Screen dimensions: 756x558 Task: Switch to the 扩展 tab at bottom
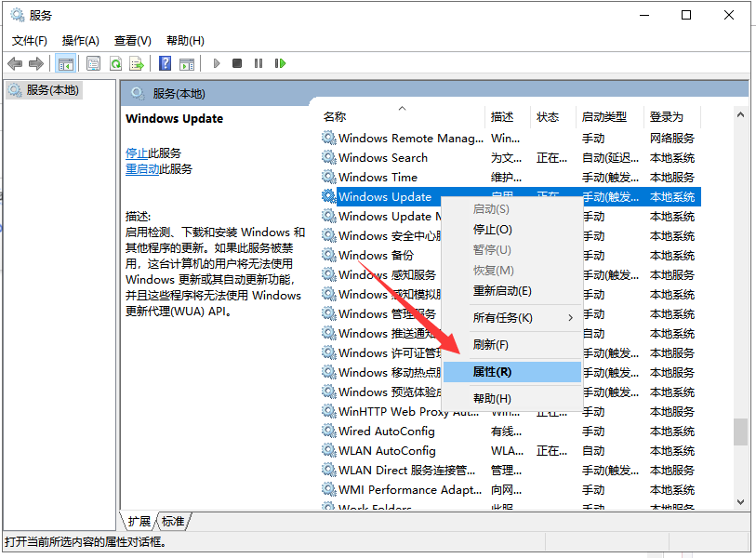(140, 521)
